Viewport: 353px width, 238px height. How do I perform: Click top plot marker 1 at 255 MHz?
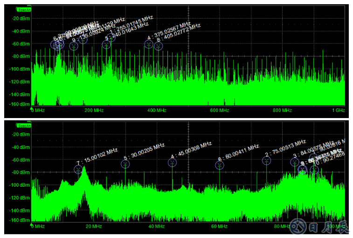click(x=111, y=37)
